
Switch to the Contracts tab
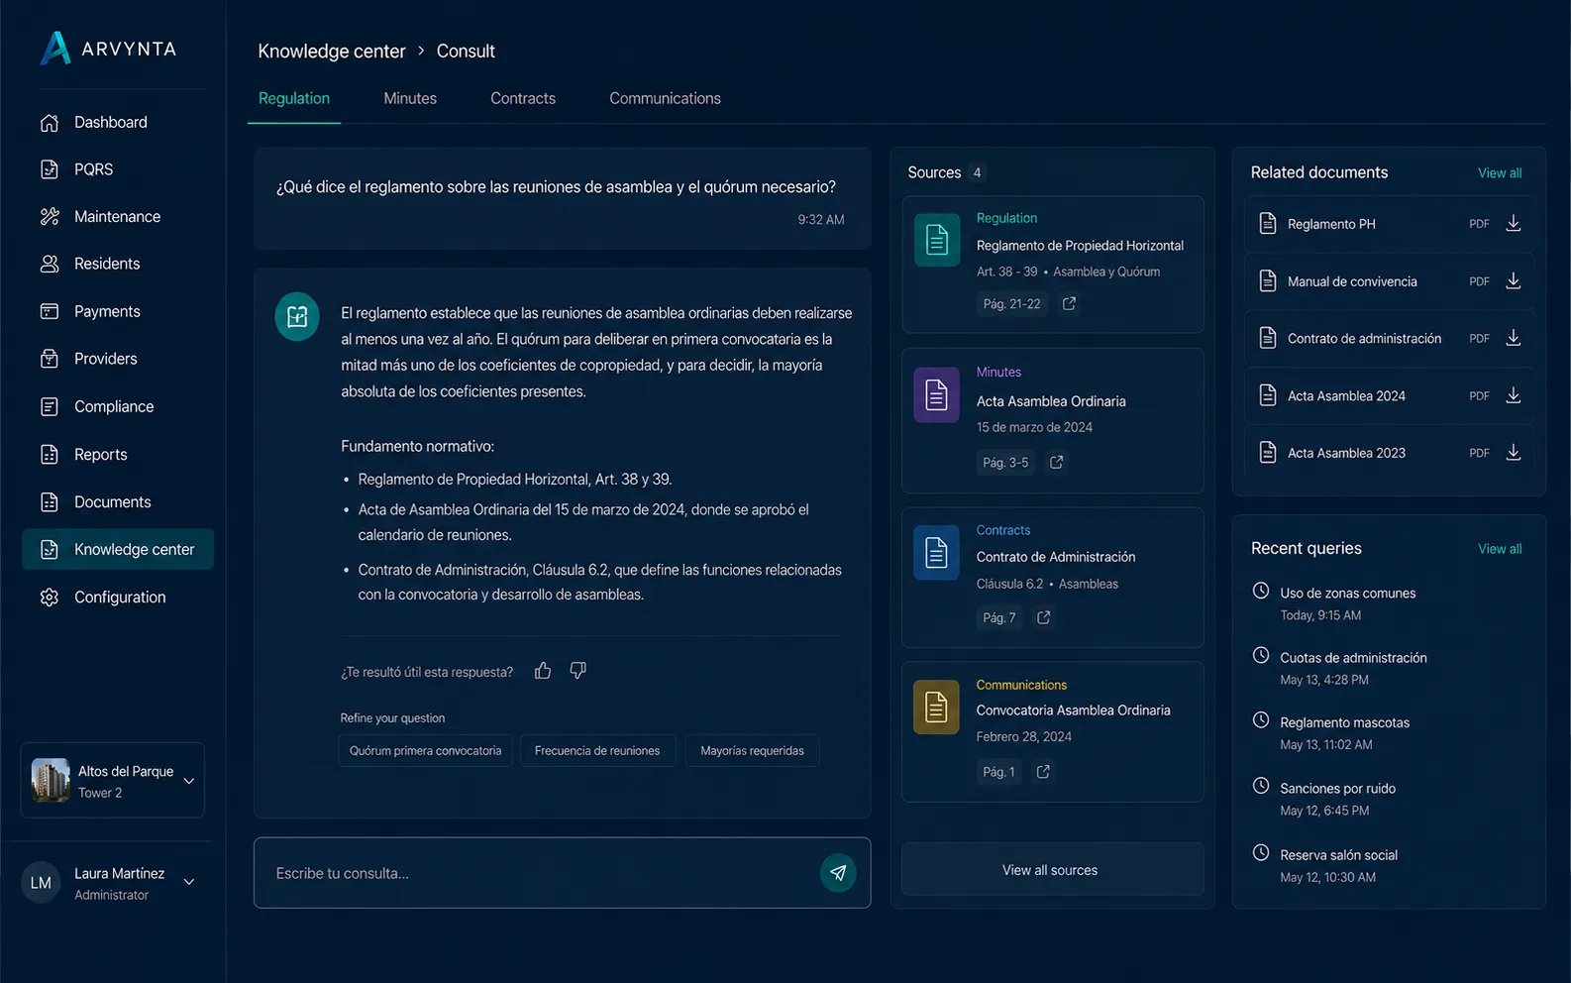click(x=523, y=98)
